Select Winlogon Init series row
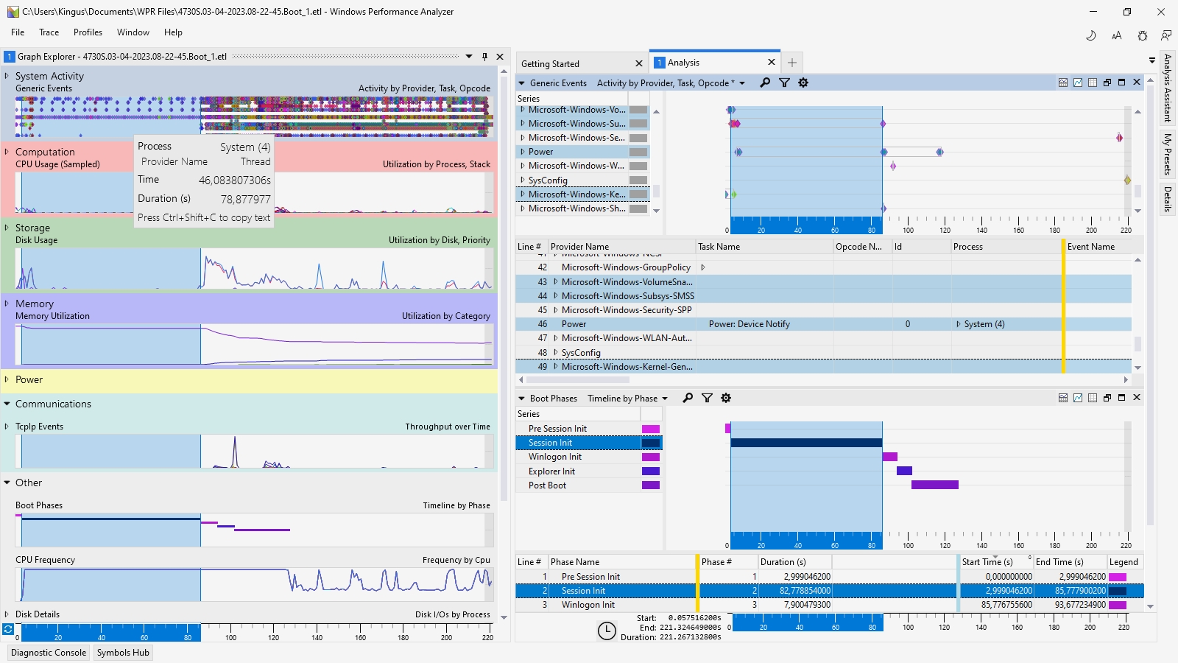The height and width of the screenshot is (663, 1178). (x=589, y=457)
